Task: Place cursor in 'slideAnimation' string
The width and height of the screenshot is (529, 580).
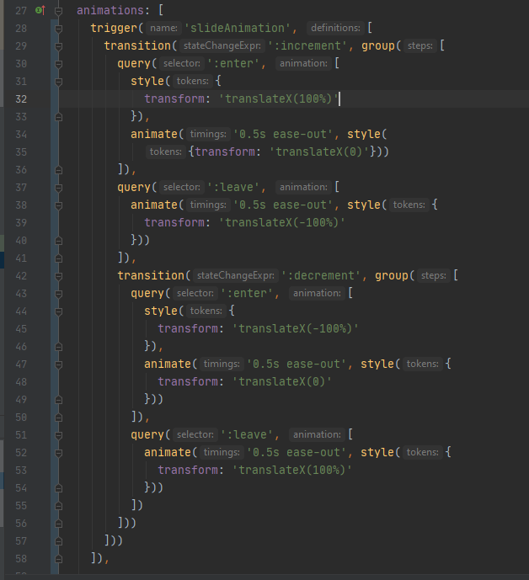Action: 238,28
